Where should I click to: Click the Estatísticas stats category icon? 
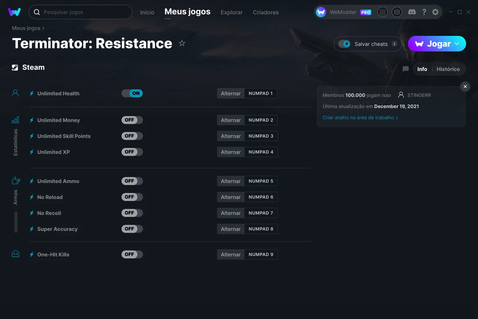click(x=16, y=120)
